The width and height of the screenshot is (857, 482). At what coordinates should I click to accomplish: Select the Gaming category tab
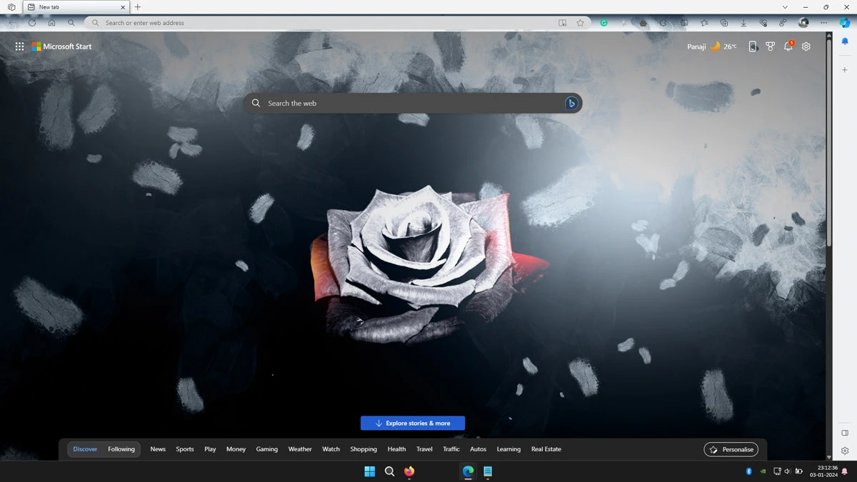click(x=266, y=449)
